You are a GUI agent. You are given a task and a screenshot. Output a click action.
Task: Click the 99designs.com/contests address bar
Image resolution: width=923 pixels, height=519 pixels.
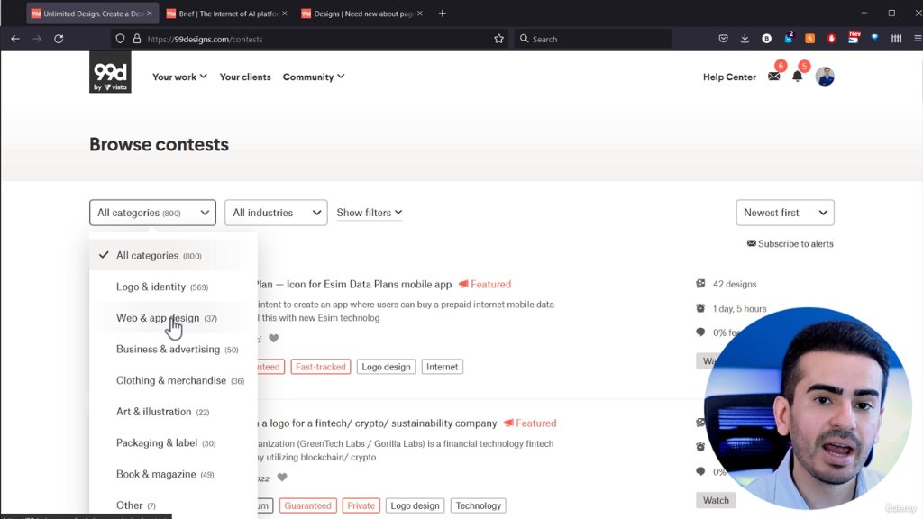[312, 39]
